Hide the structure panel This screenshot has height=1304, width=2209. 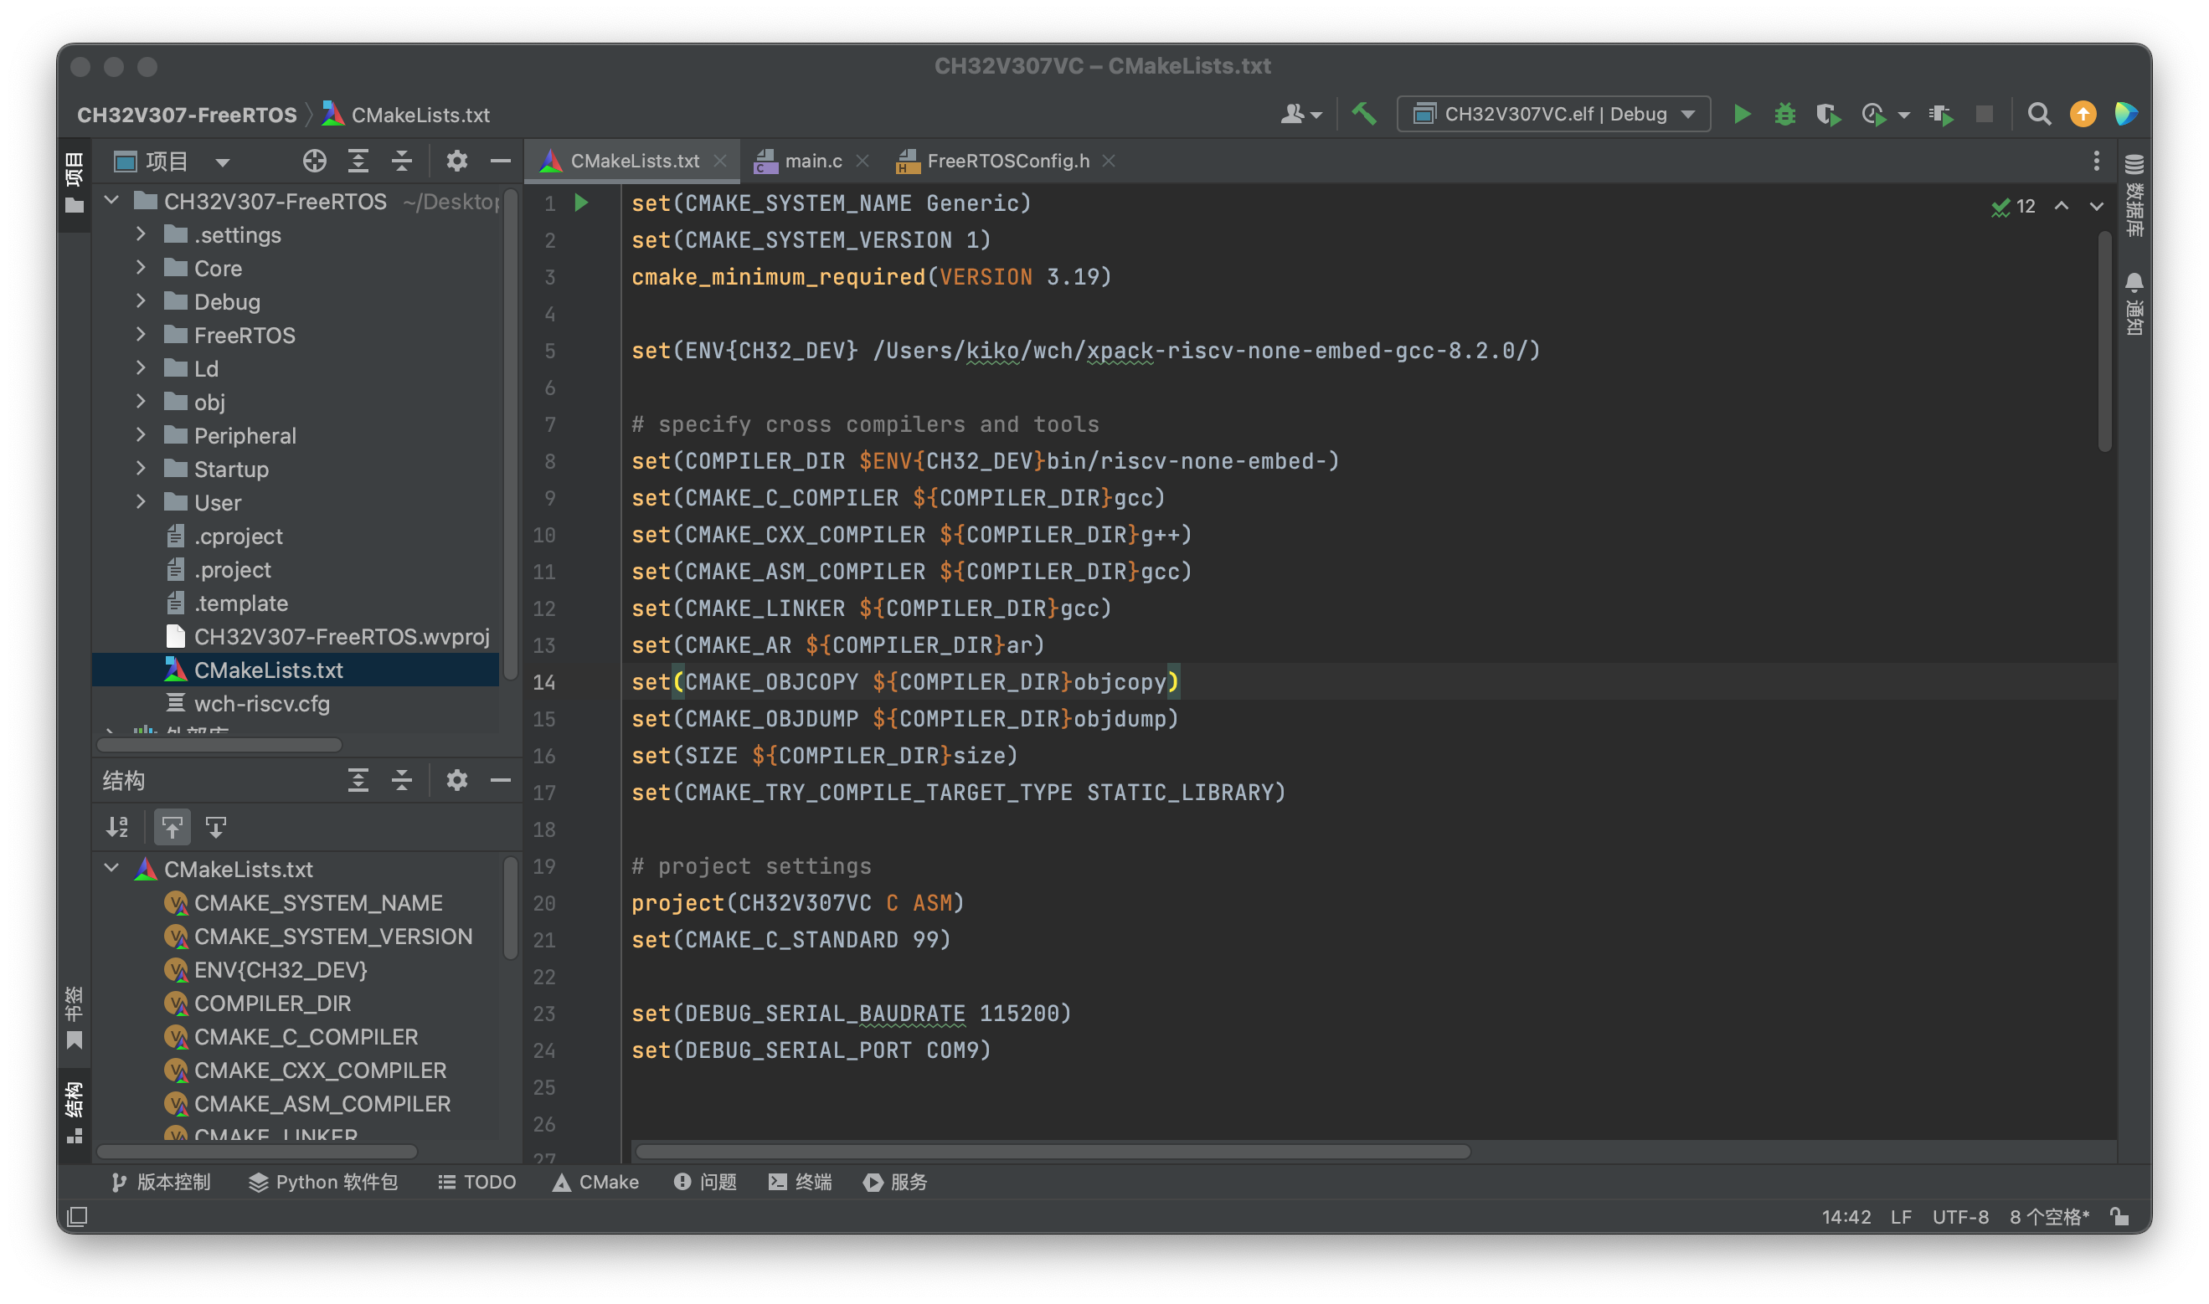coord(500,780)
